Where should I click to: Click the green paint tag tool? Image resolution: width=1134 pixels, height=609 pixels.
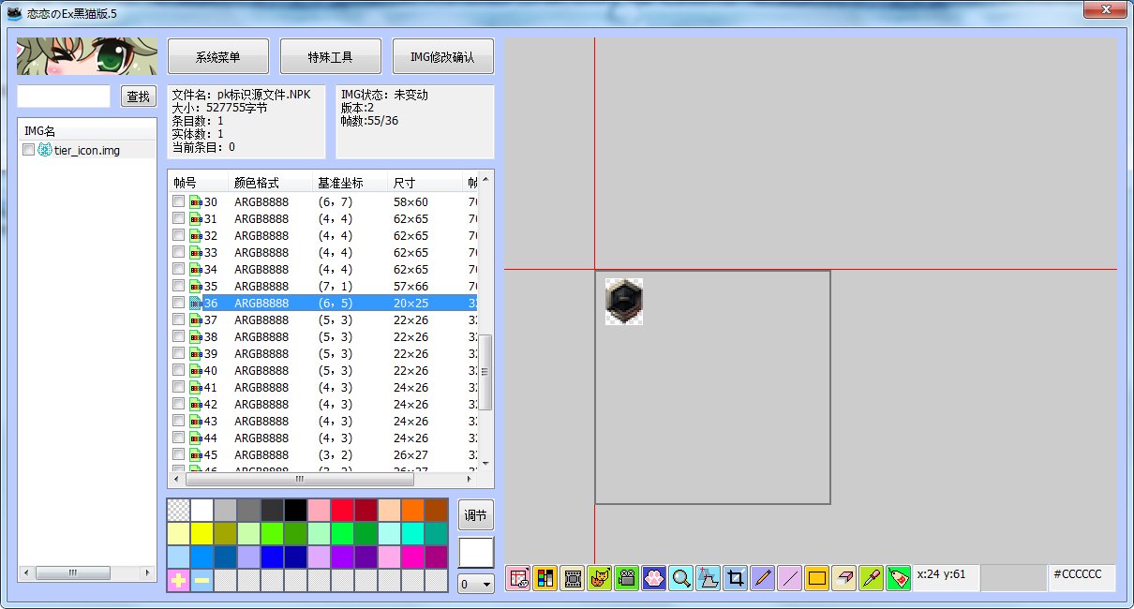[x=899, y=578]
